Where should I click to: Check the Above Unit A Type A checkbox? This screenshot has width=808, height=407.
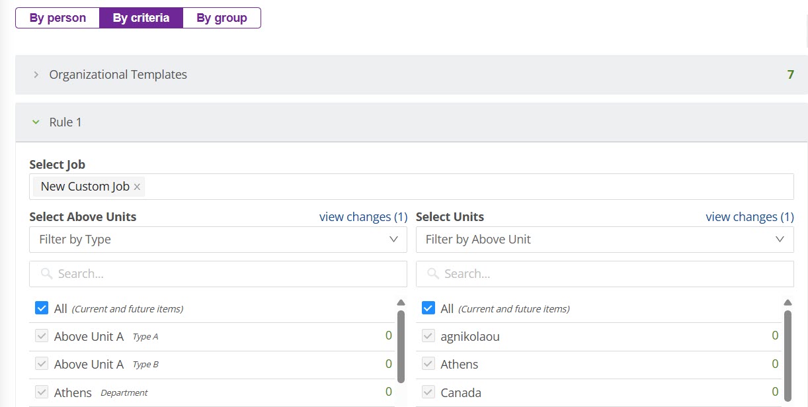pyautogui.click(x=42, y=336)
